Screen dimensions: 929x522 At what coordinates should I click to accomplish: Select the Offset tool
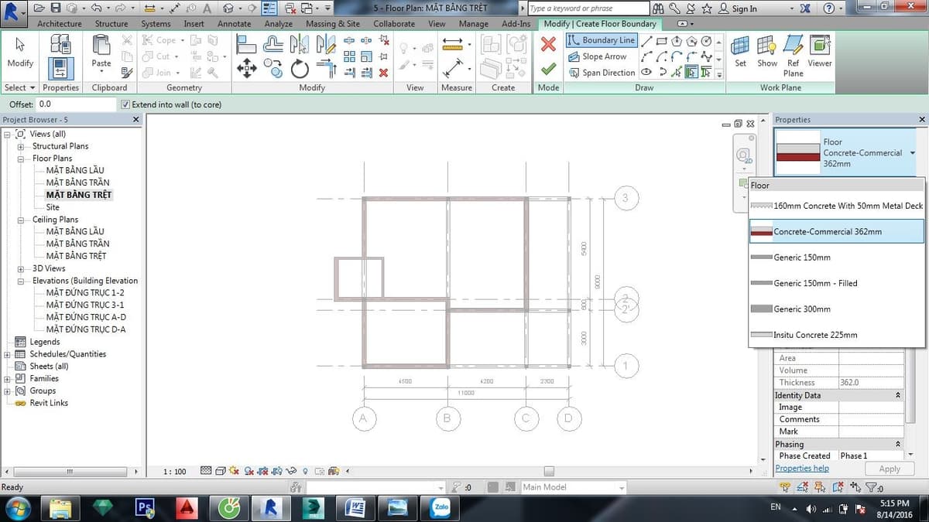[273, 43]
